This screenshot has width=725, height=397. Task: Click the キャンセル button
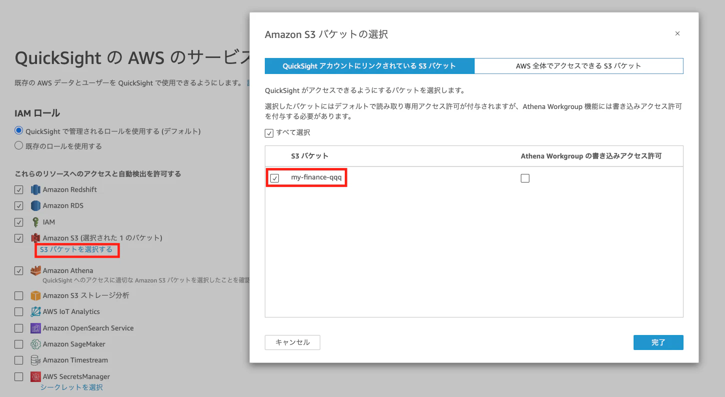(x=292, y=342)
